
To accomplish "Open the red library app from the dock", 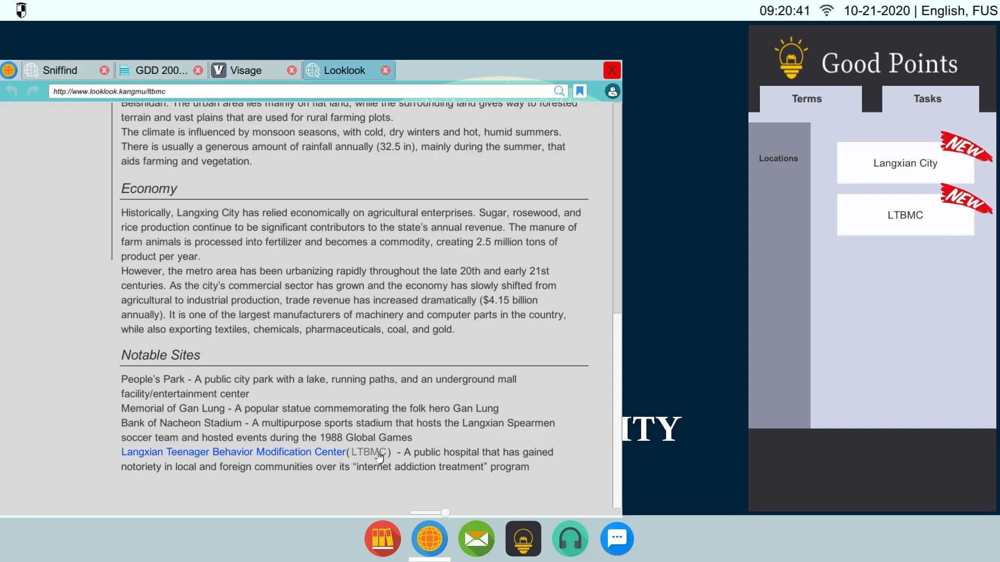I will point(382,539).
